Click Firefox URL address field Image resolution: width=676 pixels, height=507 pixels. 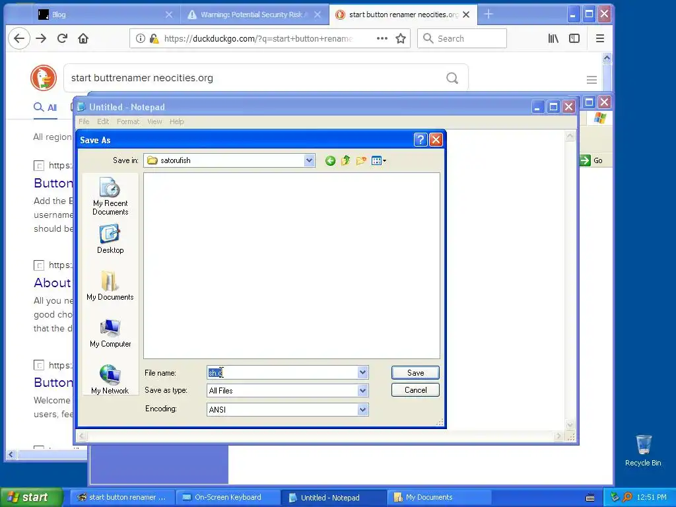click(x=258, y=38)
